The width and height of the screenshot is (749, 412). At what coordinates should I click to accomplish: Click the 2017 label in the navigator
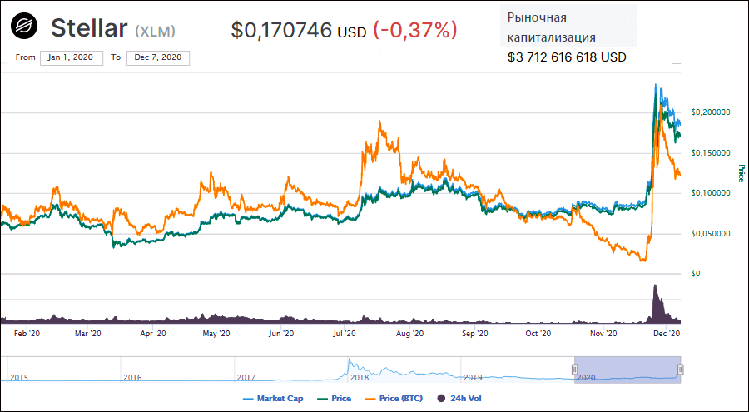[x=246, y=378]
